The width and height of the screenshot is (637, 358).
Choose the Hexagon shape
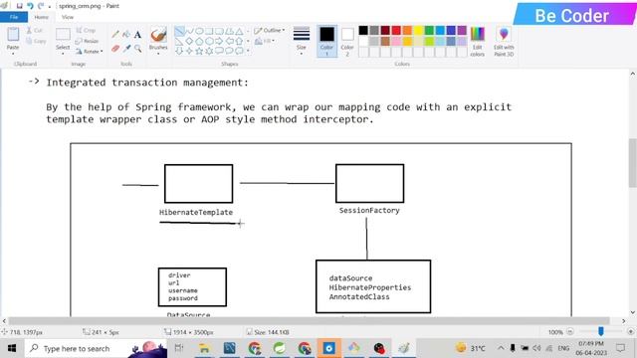[x=209, y=41]
